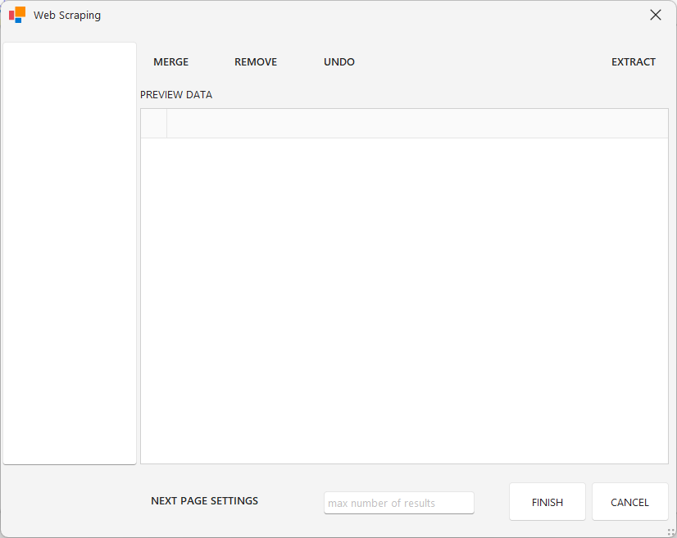Click the empty column header row
Image resolution: width=677 pixels, height=538 pixels.
coord(417,124)
